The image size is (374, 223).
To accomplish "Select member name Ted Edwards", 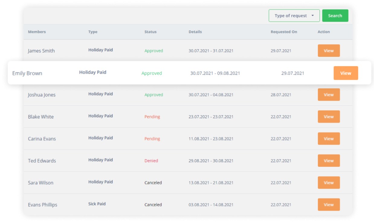I will point(42,160).
